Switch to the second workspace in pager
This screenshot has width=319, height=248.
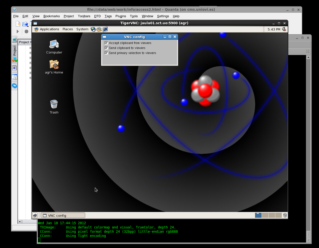coord(265,215)
